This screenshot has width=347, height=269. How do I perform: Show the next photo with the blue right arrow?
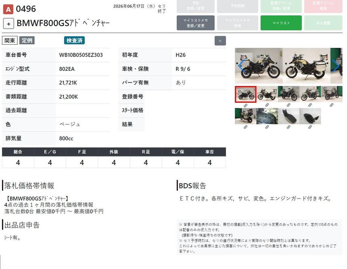click(336, 66)
